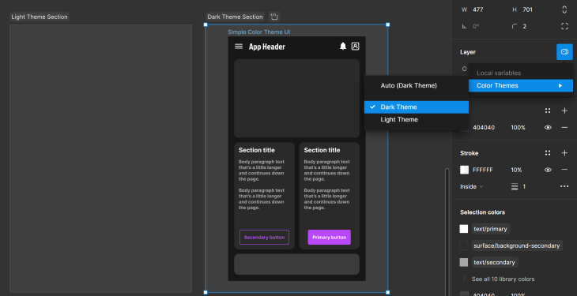The image size is (577, 296).
Task: Click the stroke weight value 1
Action: pyautogui.click(x=524, y=187)
